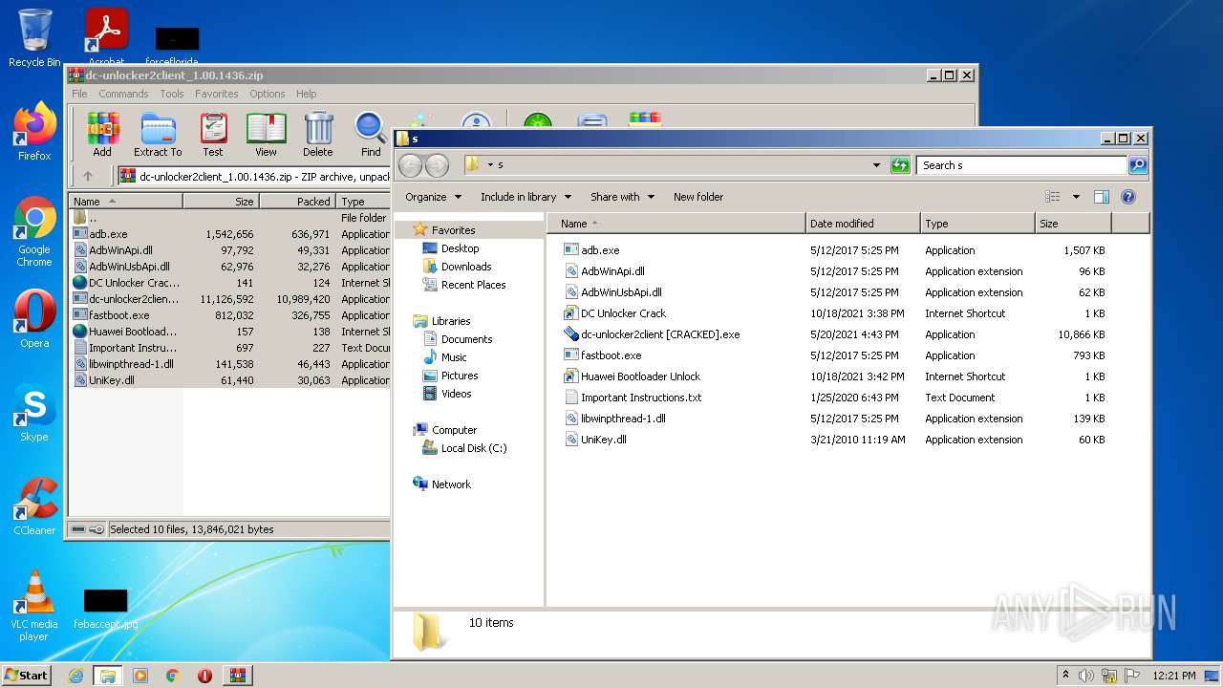Click Explorer Back navigation button
Image resolution: width=1223 pixels, height=688 pixels.
[411, 165]
